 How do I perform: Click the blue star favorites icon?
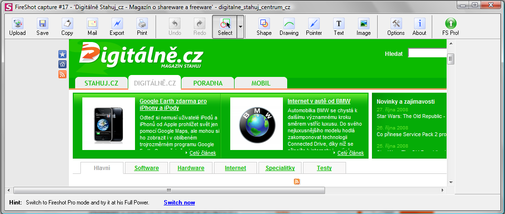click(x=63, y=54)
